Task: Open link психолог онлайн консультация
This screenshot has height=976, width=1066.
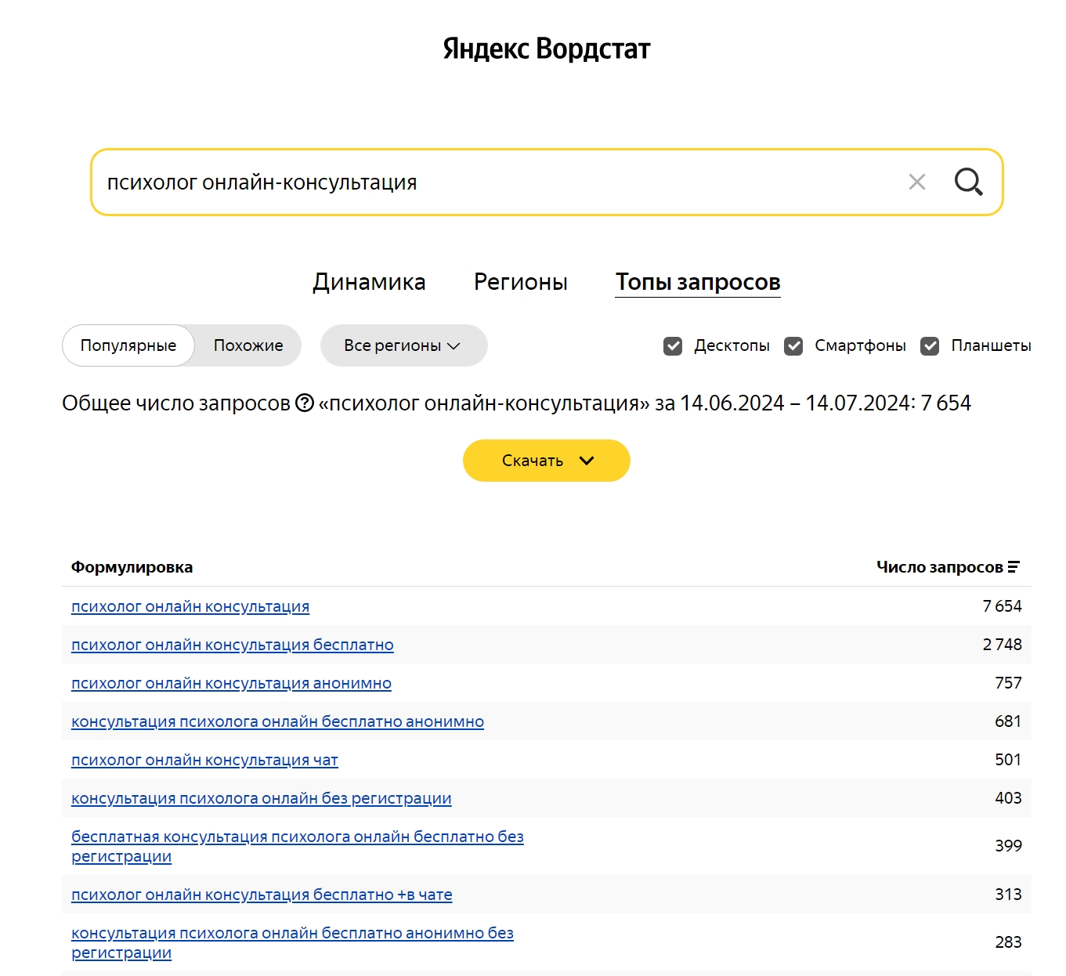Action: 190,606
